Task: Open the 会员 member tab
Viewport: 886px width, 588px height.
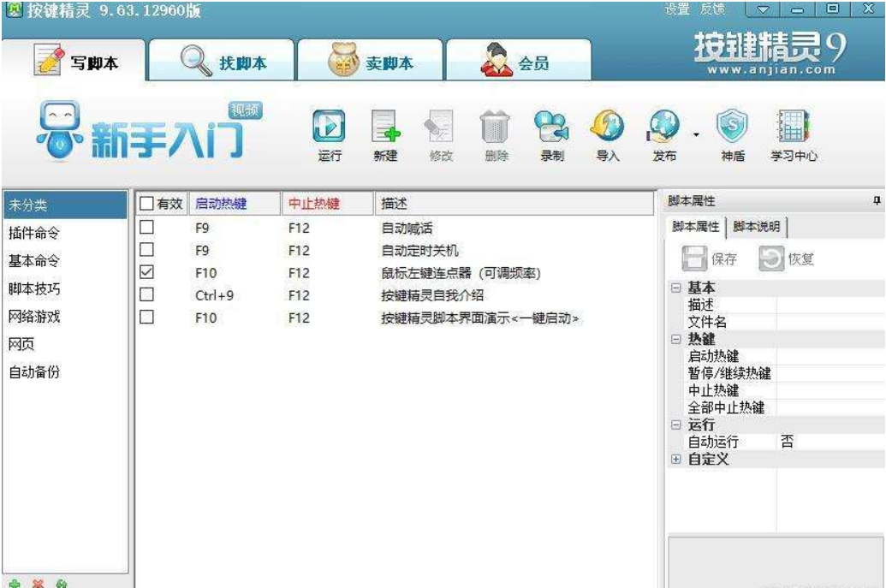Action: pos(519,60)
